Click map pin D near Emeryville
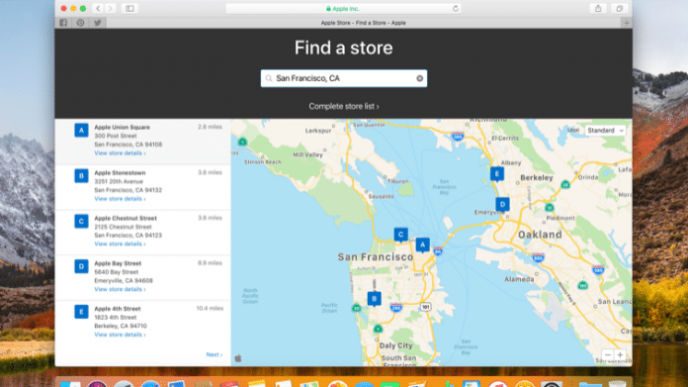The image size is (688, 387). pos(502,205)
